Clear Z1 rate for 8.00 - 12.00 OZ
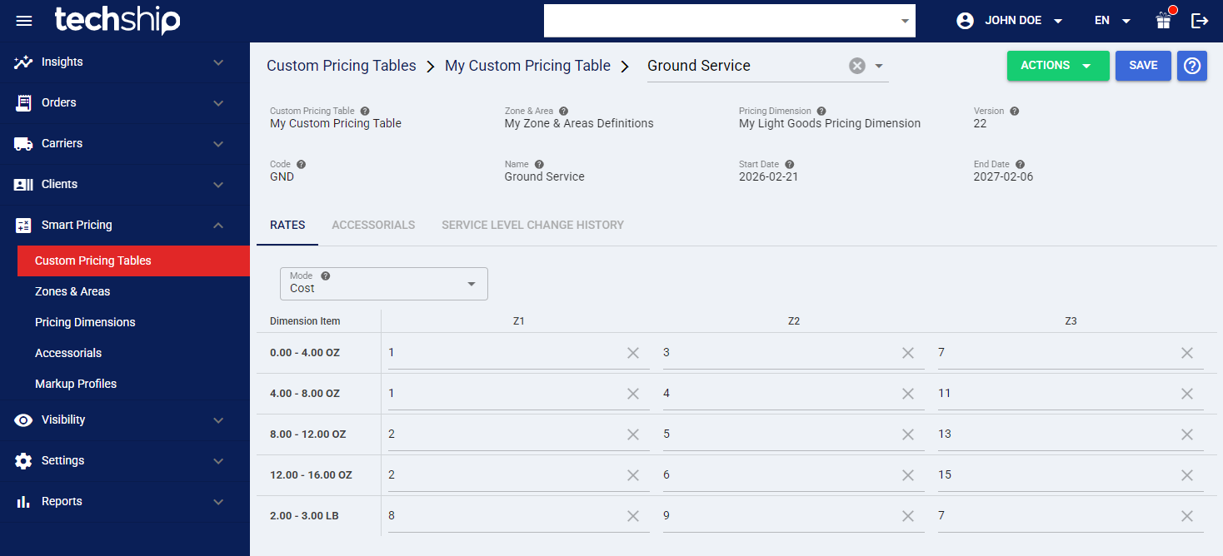The height and width of the screenshot is (556, 1223). pos(633,434)
